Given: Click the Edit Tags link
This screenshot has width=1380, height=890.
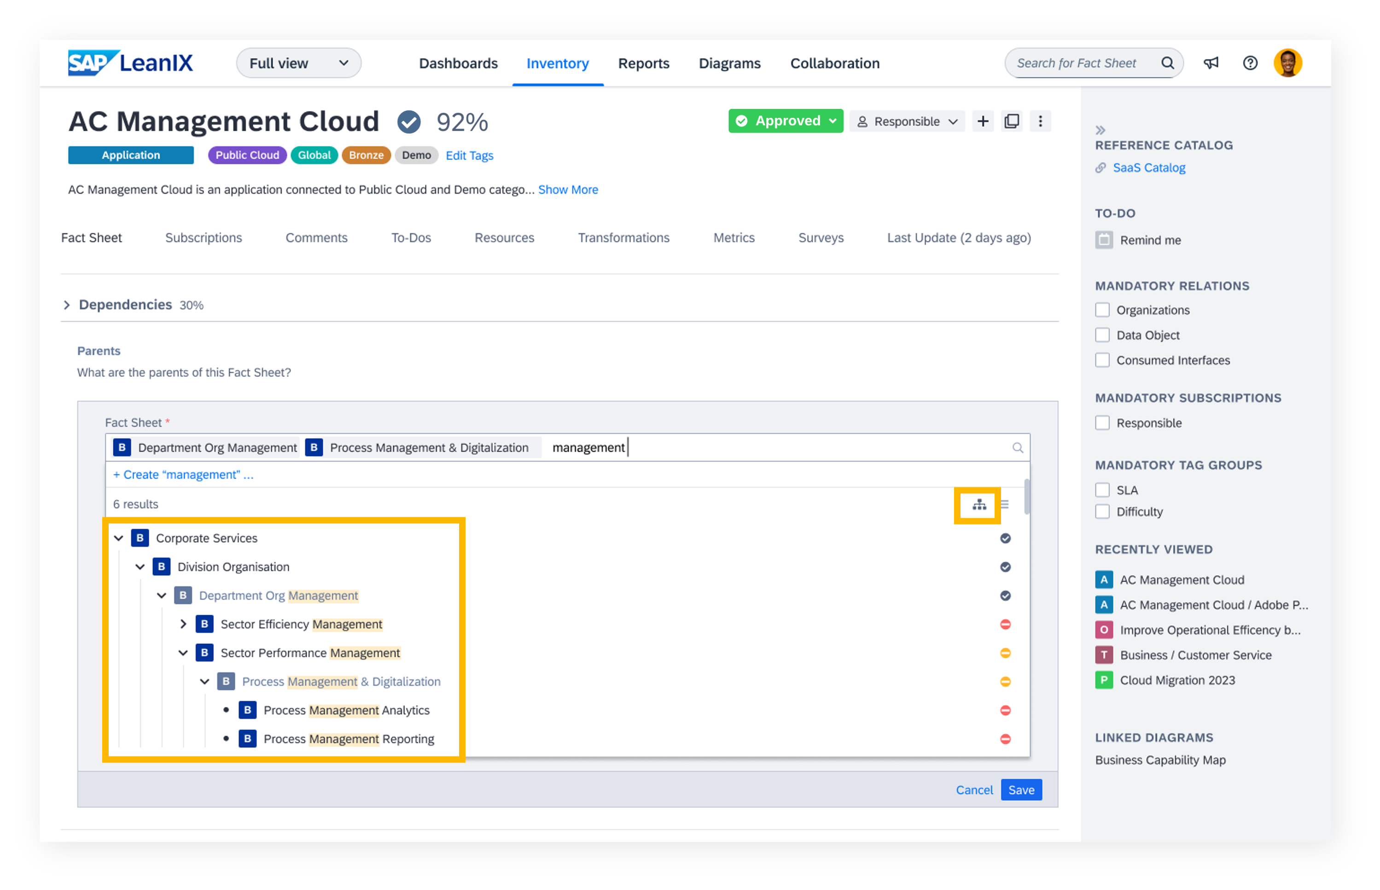Looking at the screenshot, I should click(x=470, y=156).
